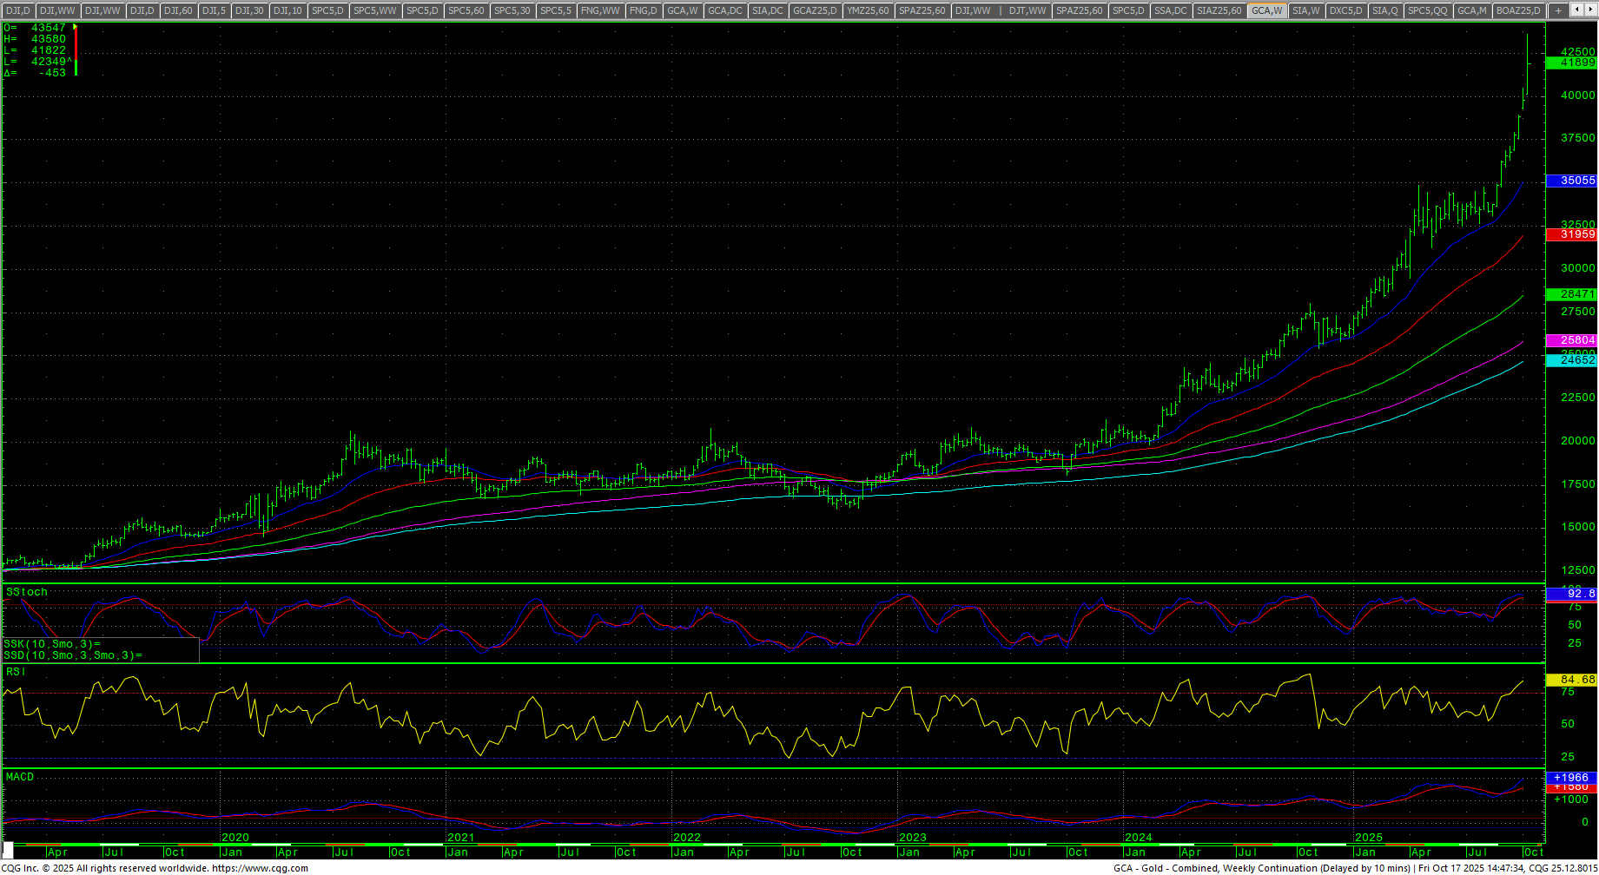Click the red 31959 price label
The image size is (1599, 875).
click(x=1571, y=234)
